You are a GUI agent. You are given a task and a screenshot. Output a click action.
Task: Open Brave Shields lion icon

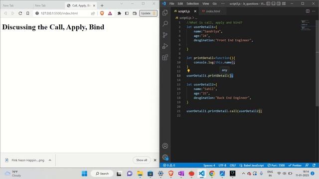102,13
